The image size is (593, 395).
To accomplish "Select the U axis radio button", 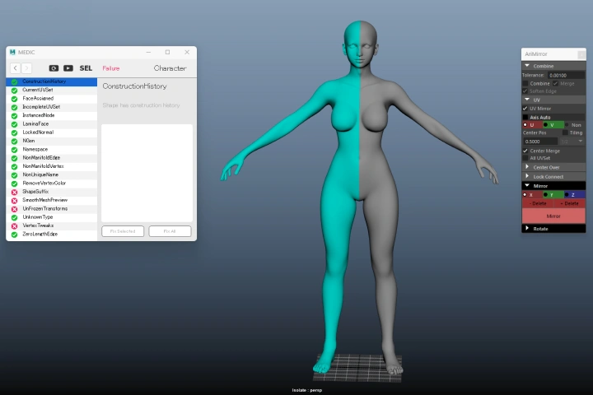I will coord(525,125).
